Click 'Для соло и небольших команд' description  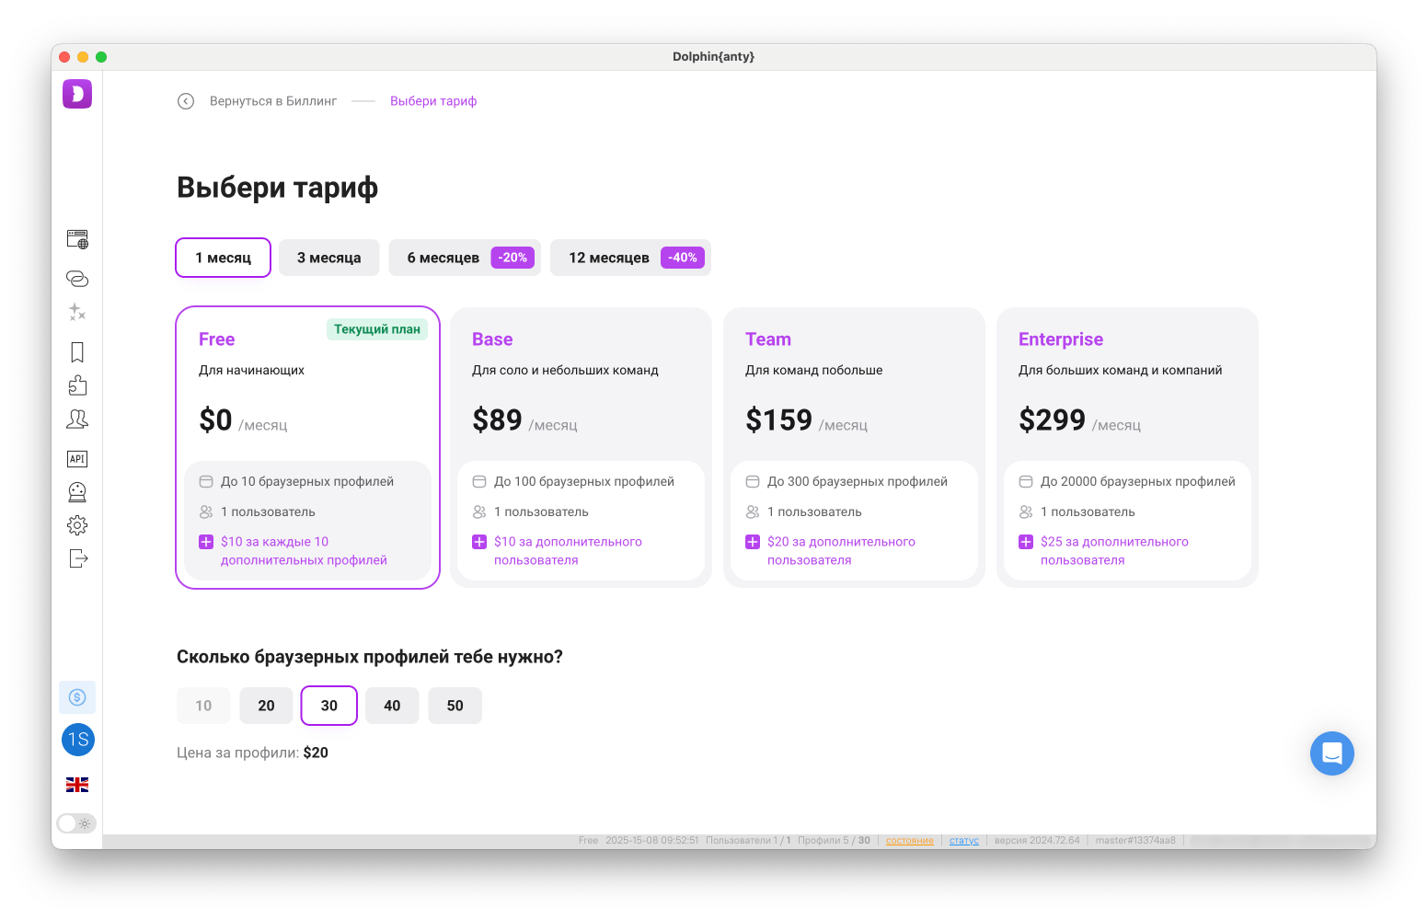(565, 370)
